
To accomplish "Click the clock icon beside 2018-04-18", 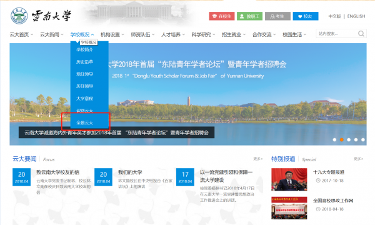I will pos(318,209).
